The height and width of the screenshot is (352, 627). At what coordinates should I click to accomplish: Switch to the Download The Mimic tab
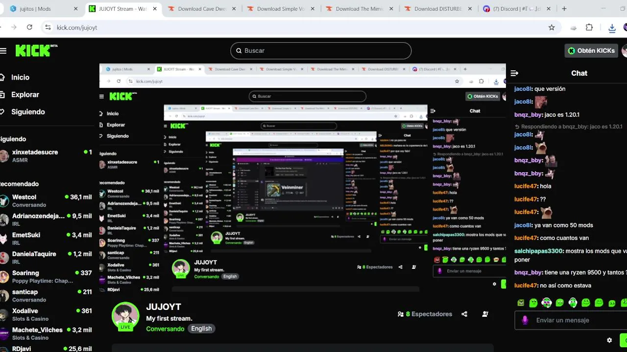(x=359, y=9)
